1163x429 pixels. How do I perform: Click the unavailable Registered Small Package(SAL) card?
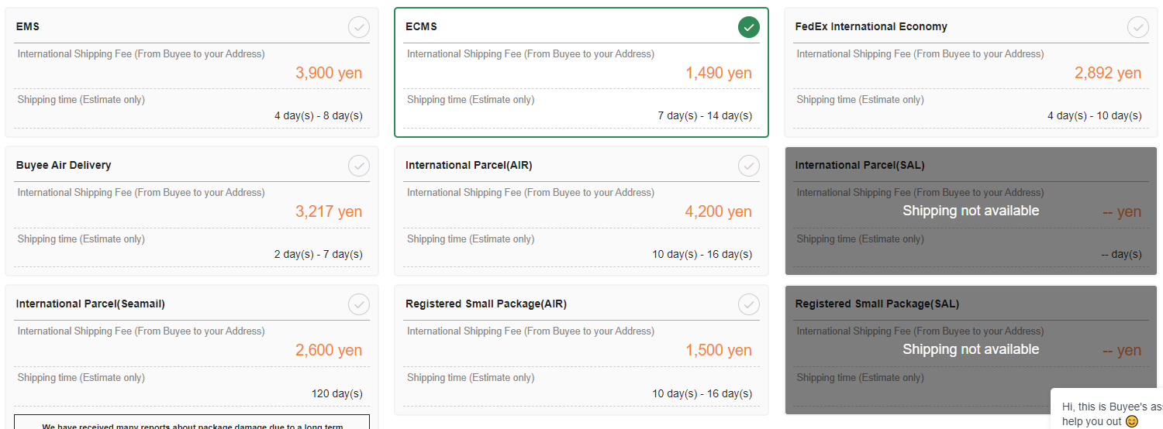pyautogui.click(x=971, y=349)
